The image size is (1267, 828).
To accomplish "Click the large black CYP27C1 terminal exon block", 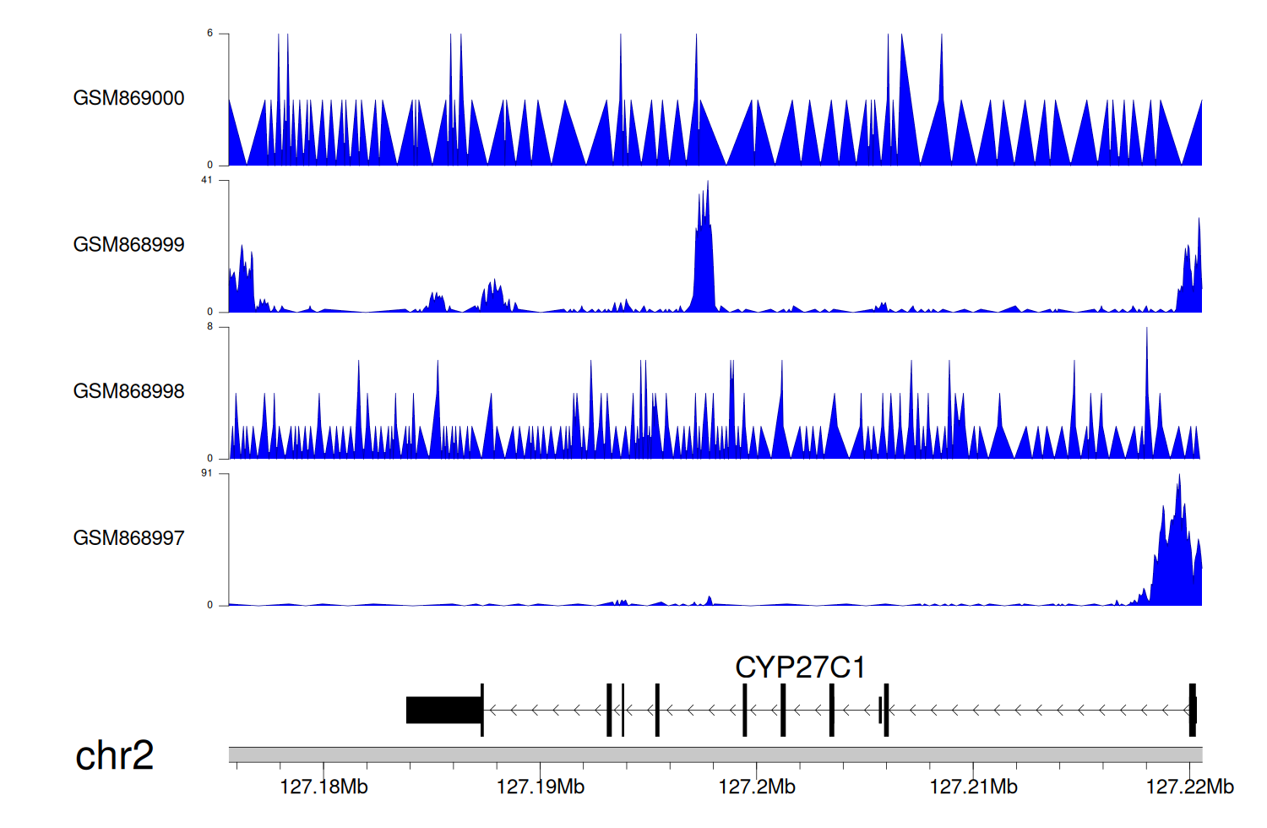I will [x=443, y=710].
